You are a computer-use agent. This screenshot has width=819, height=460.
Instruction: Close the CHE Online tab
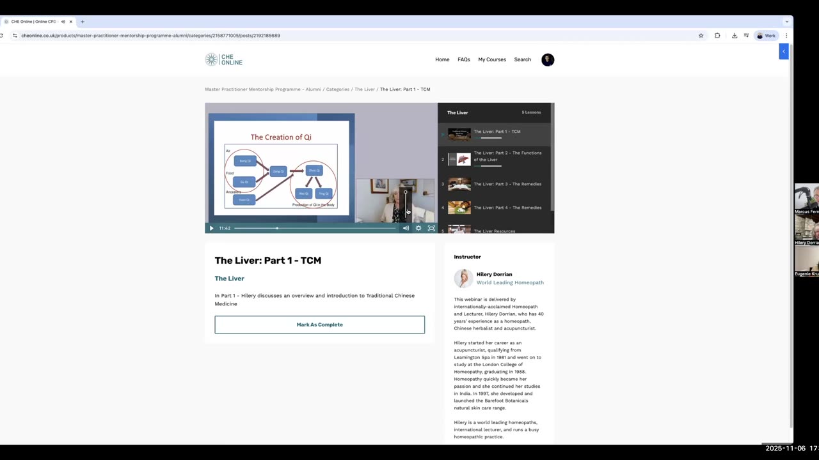pos(71,22)
